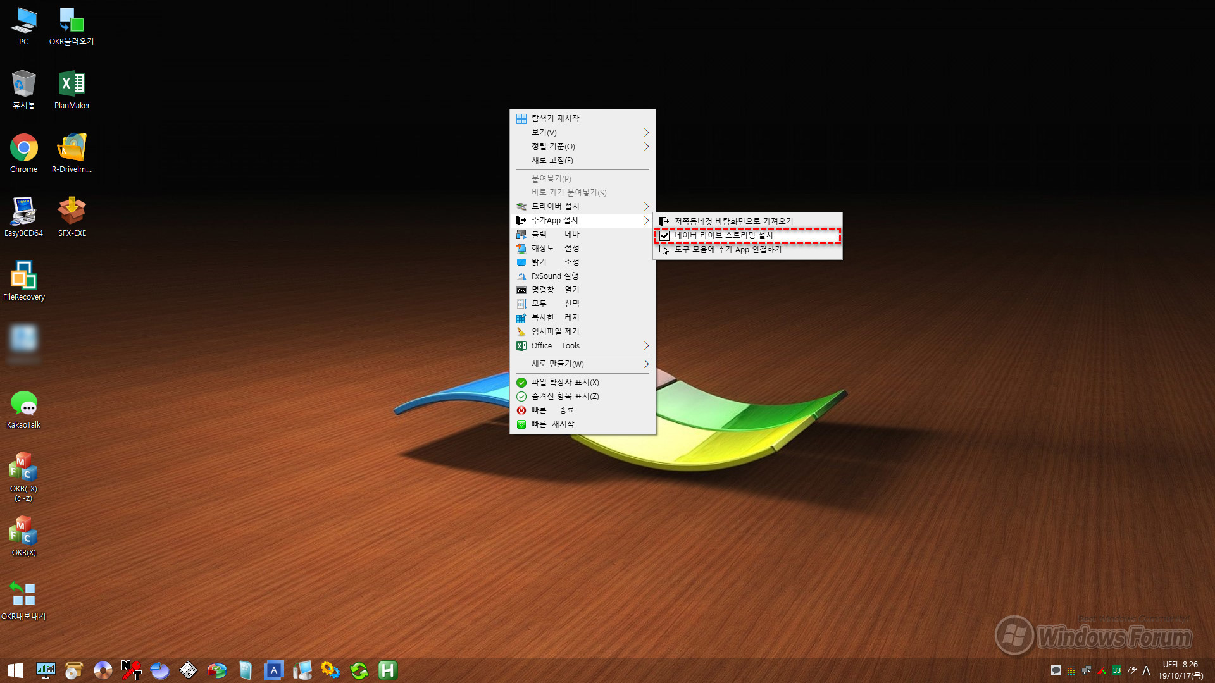Viewport: 1215px width, 683px height.
Task: Select the KakaoTalk desktop icon
Action: [x=23, y=409]
